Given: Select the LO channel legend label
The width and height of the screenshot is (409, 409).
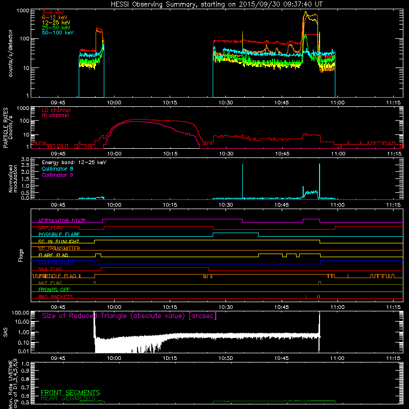Looking at the screenshot, I should 56,110.
